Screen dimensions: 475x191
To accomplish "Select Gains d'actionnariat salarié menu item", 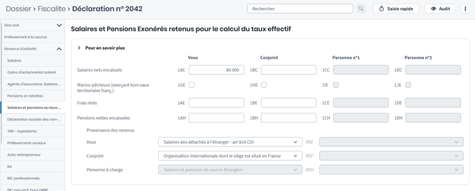I will click(31, 72).
